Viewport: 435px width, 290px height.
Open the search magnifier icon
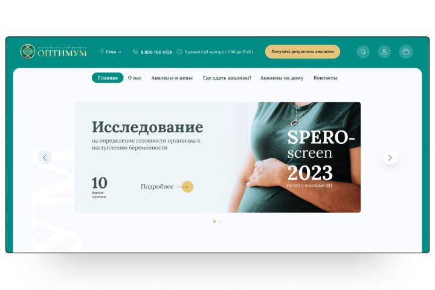tap(363, 51)
